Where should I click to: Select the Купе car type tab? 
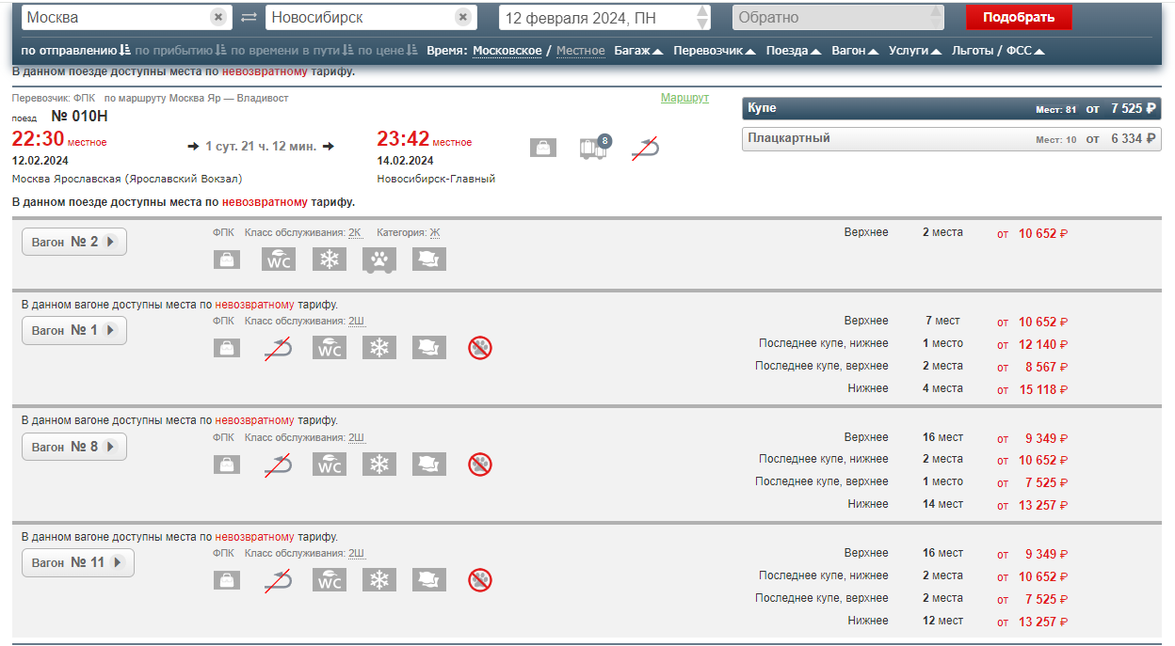tap(951, 109)
